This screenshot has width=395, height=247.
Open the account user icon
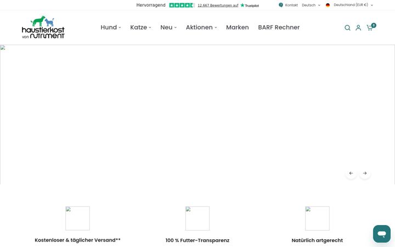358,28
